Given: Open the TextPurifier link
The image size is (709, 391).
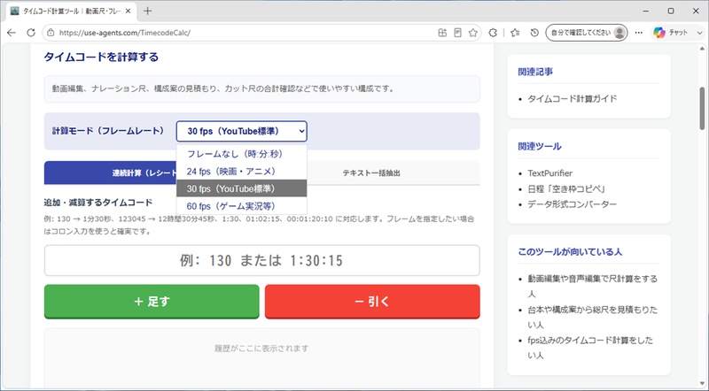Looking at the screenshot, I should [x=549, y=173].
